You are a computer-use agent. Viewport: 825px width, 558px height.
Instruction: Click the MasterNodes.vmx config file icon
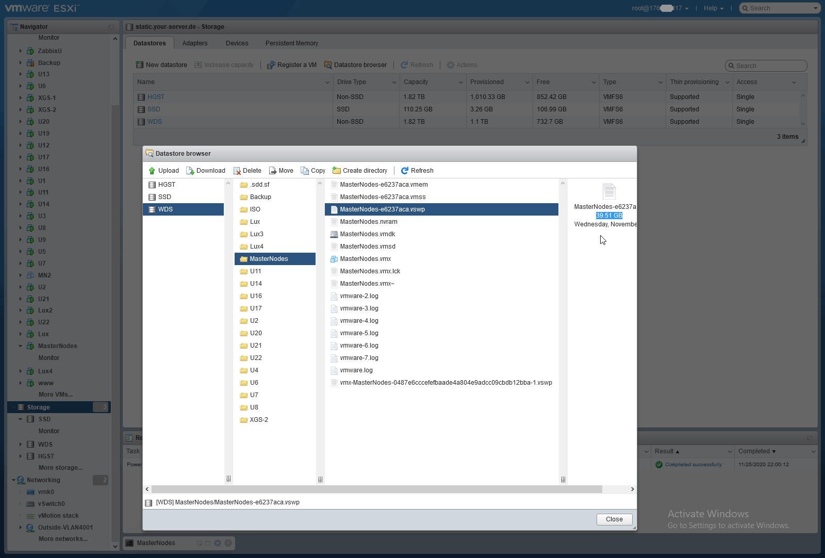tap(334, 259)
